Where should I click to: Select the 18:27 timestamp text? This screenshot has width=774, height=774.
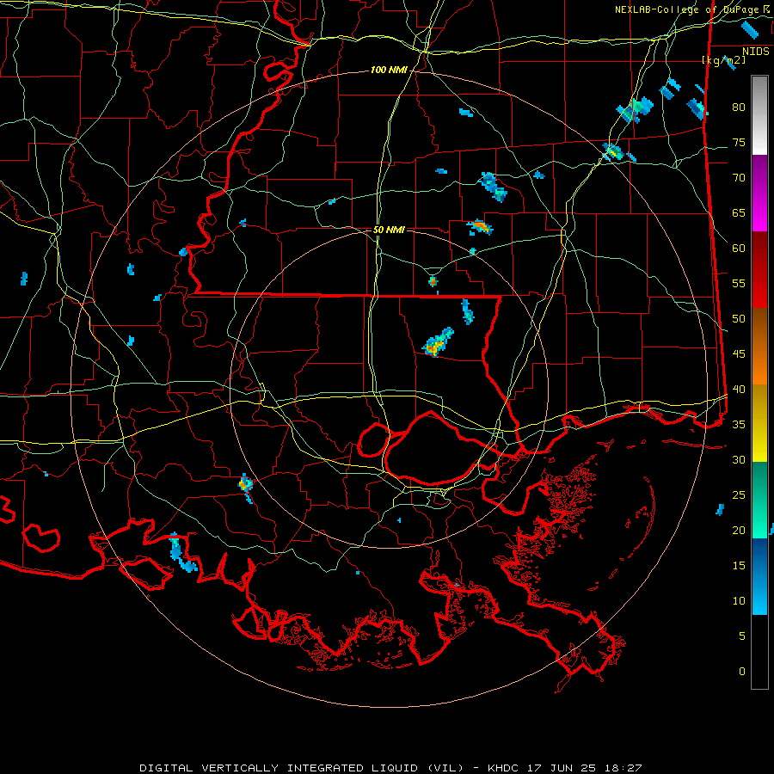624,768
